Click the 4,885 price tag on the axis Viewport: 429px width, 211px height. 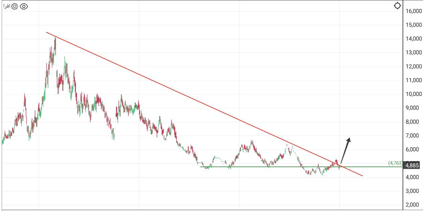click(x=412, y=165)
